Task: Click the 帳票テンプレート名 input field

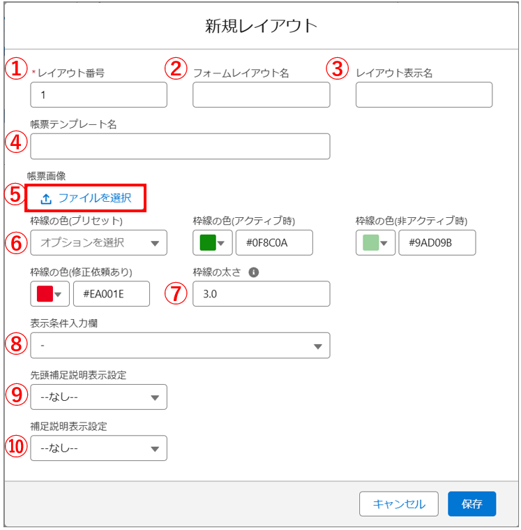Action: click(180, 147)
